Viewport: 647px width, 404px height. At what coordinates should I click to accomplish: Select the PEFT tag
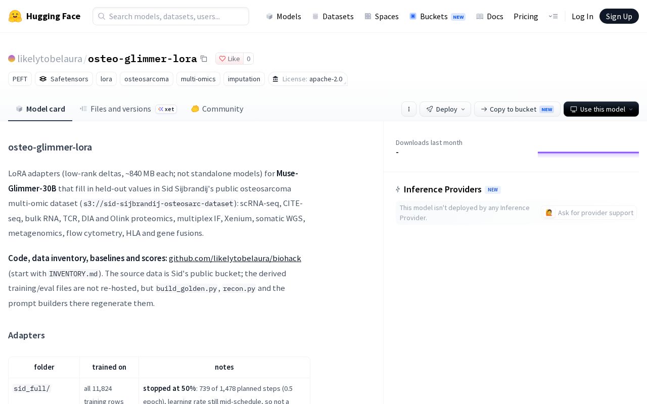(20, 79)
